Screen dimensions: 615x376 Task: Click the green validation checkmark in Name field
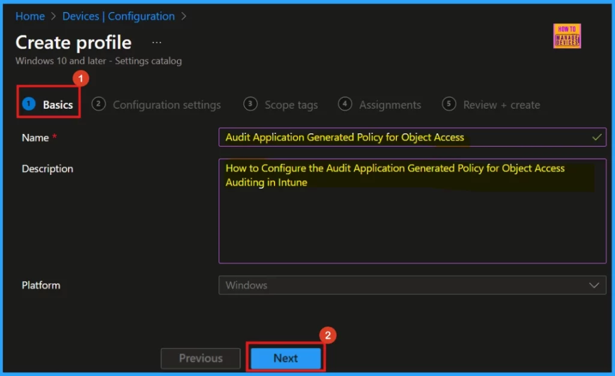596,137
